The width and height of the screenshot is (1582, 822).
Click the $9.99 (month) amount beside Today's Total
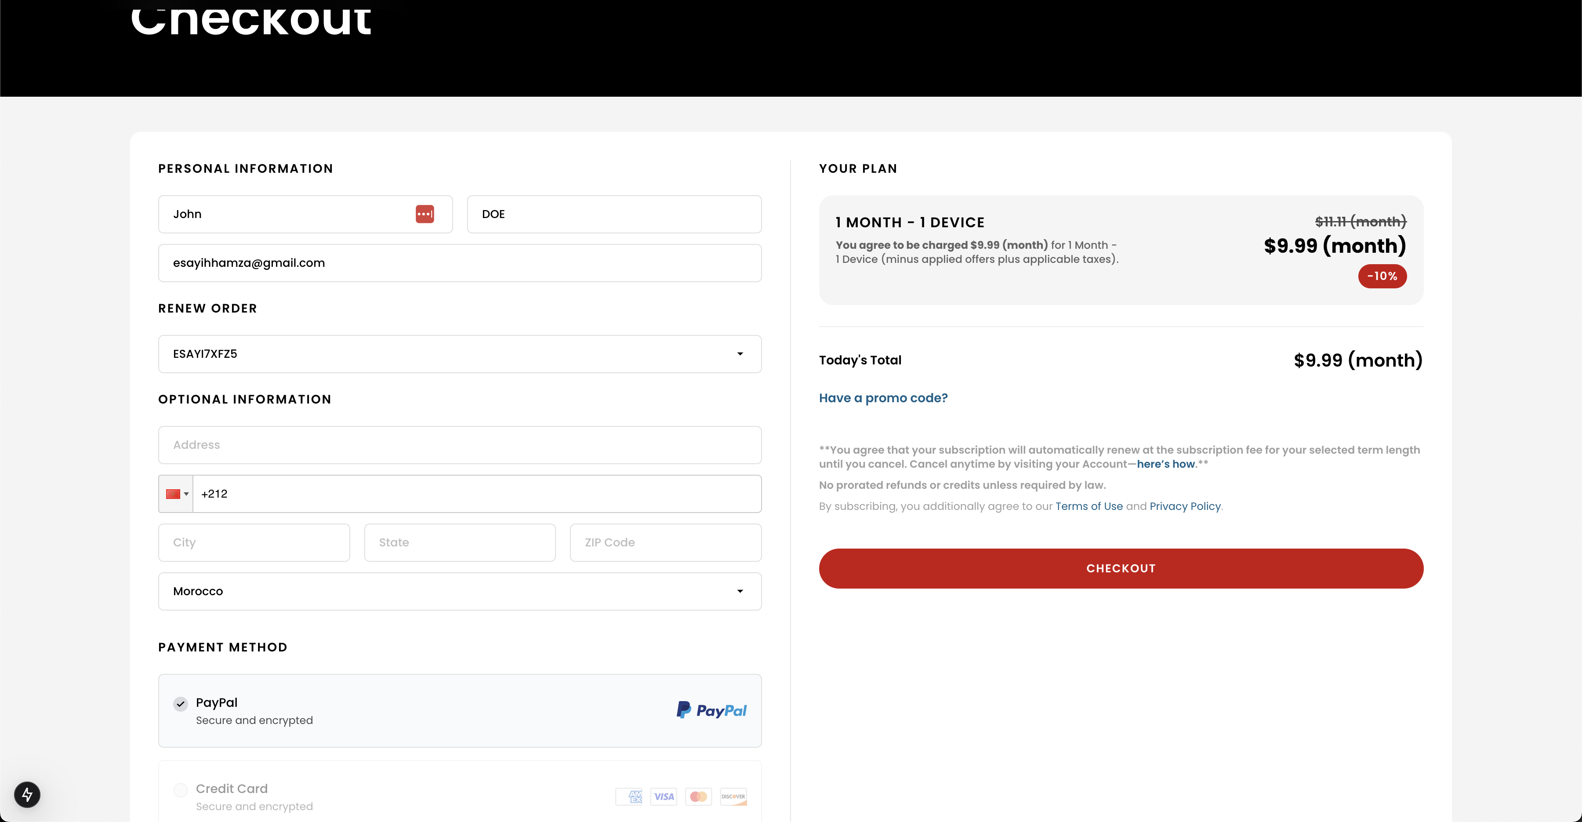(1358, 360)
